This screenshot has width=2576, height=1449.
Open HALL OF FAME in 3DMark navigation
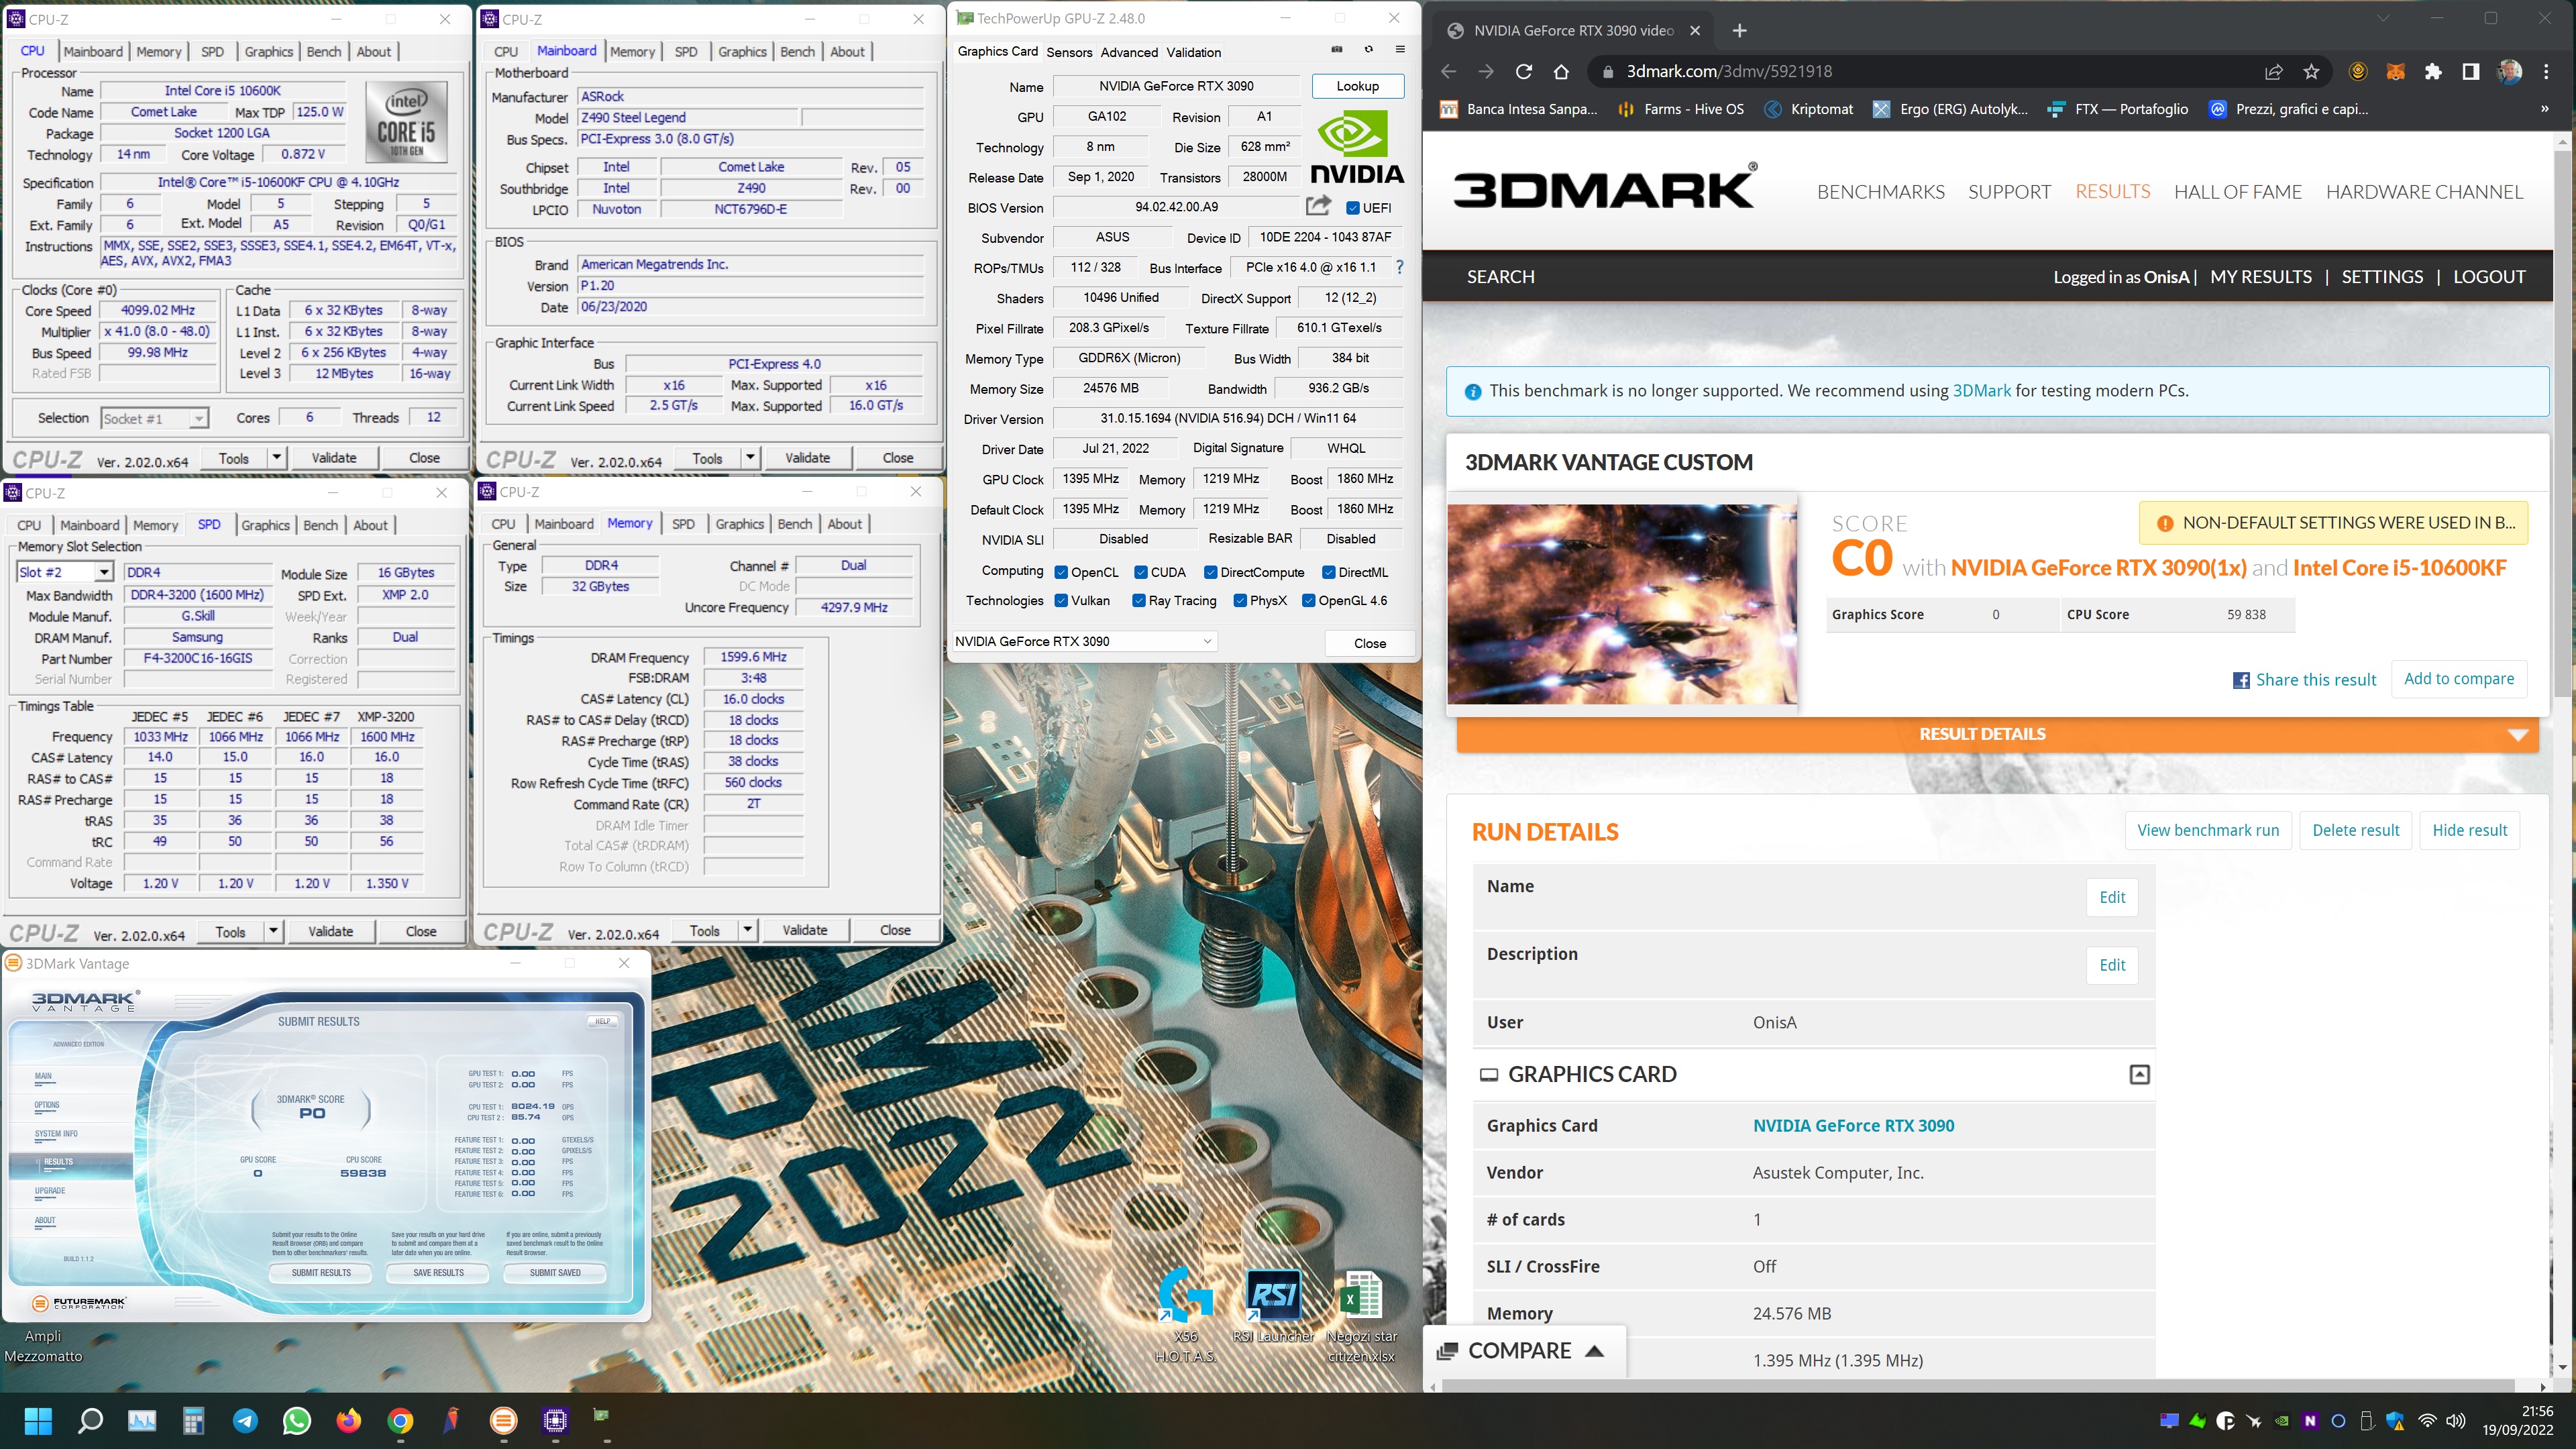point(2237,191)
